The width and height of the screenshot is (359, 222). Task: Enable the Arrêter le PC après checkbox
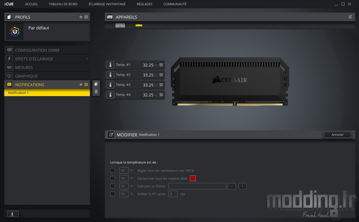coord(113,194)
